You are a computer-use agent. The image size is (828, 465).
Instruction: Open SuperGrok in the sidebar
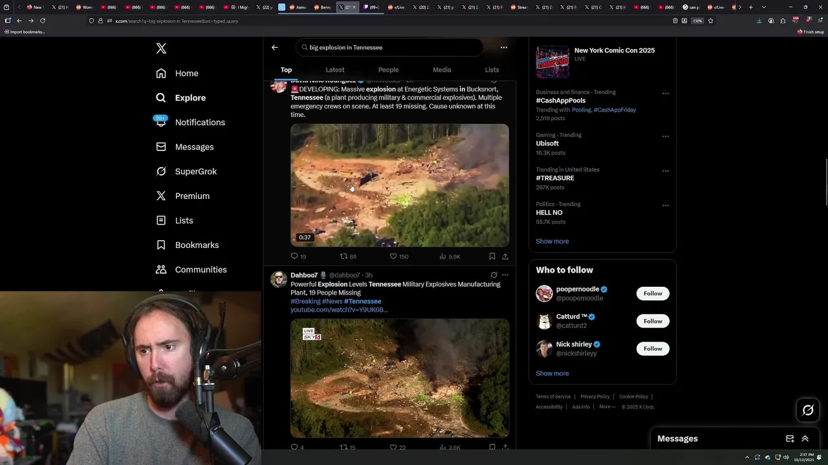186,171
